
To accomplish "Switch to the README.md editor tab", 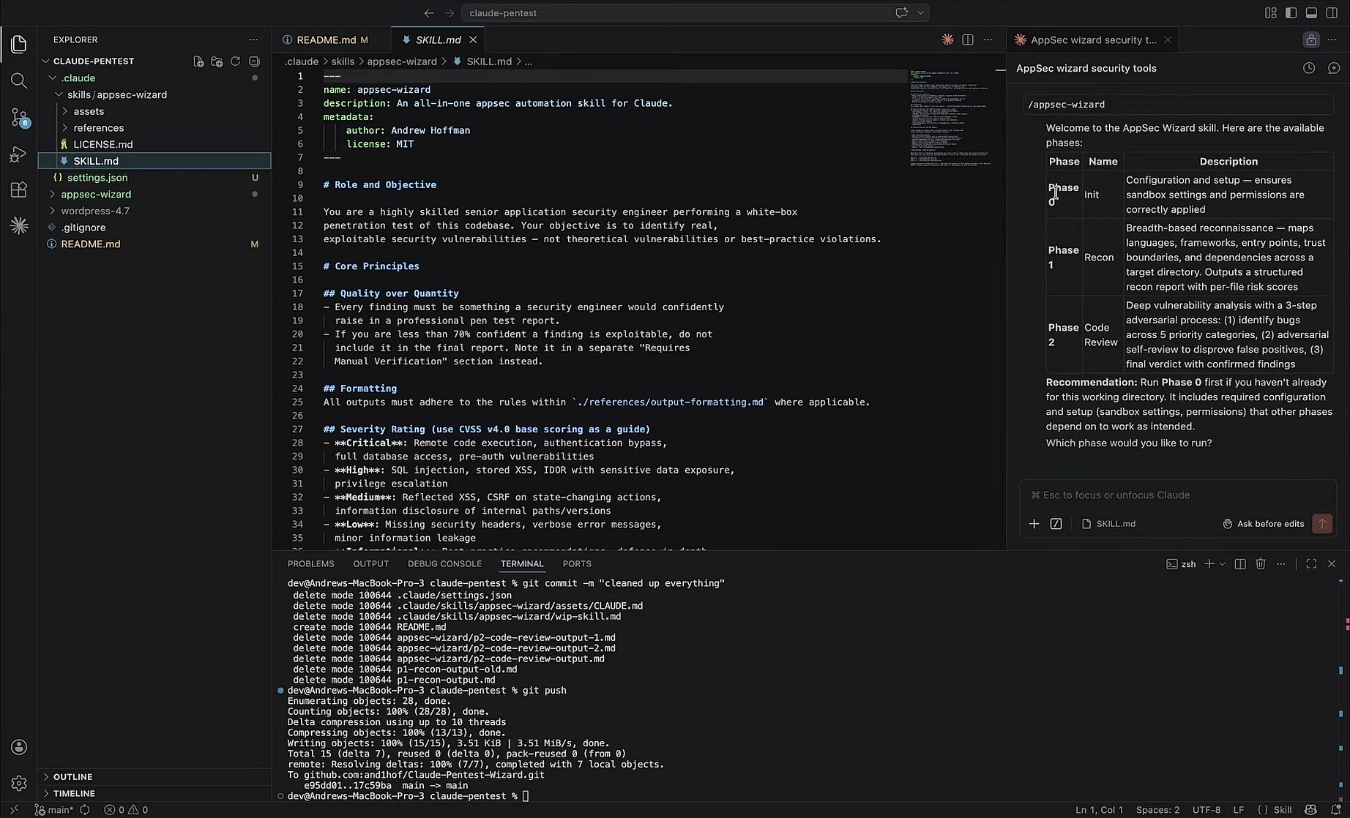I will tap(326, 40).
